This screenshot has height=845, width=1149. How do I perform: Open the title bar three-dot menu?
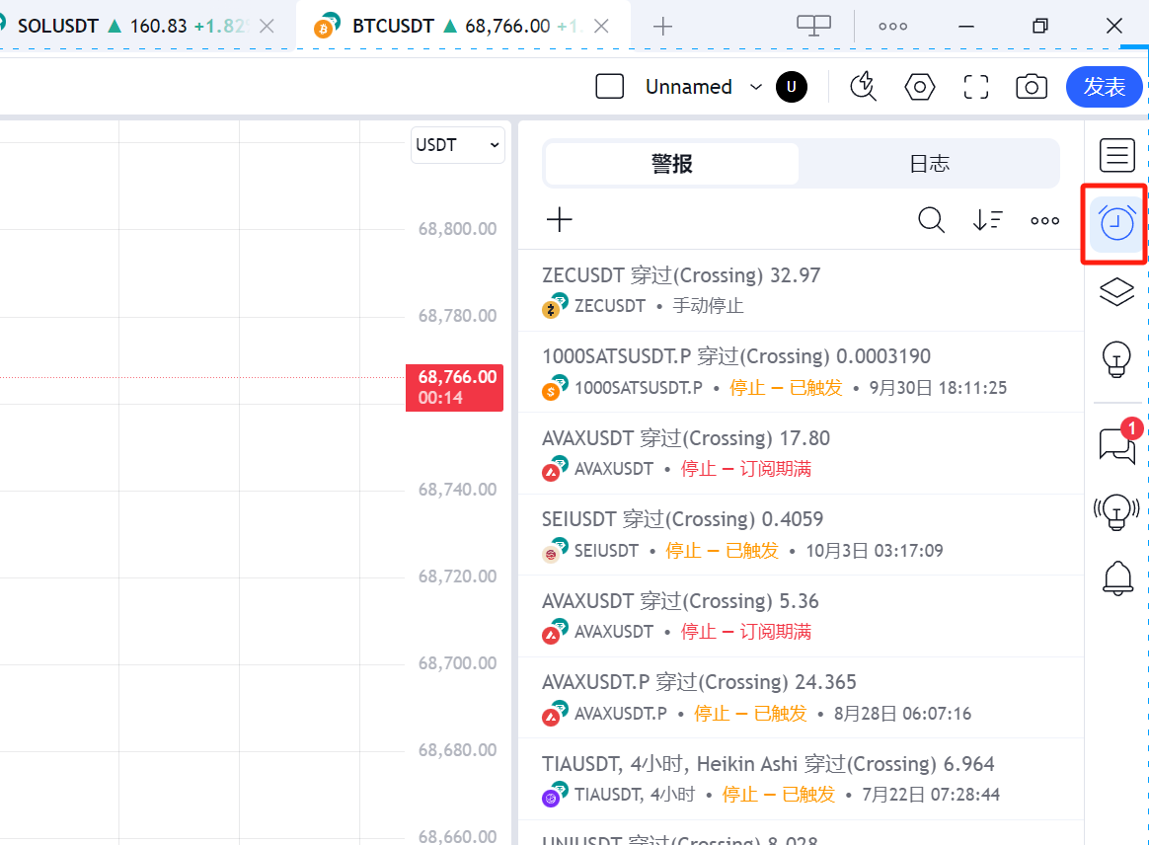(x=892, y=27)
